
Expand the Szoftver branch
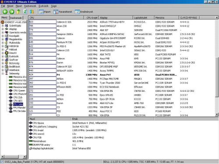(3, 60)
